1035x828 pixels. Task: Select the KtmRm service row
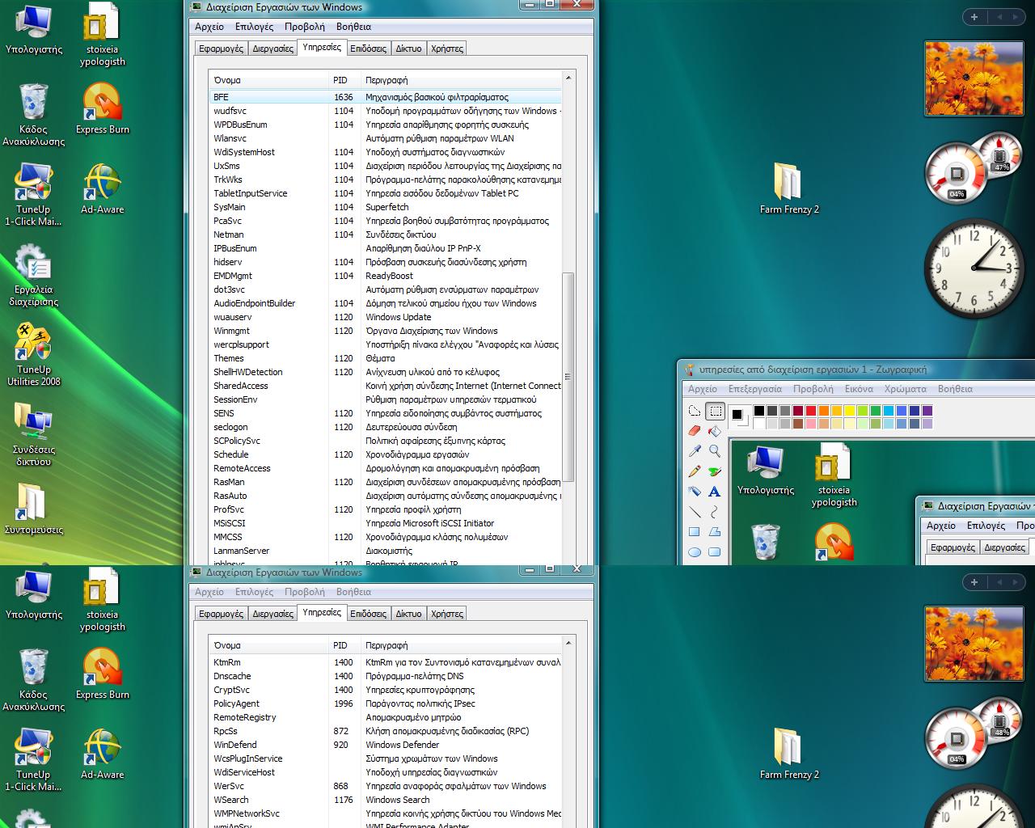pyautogui.click(x=385, y=662)
